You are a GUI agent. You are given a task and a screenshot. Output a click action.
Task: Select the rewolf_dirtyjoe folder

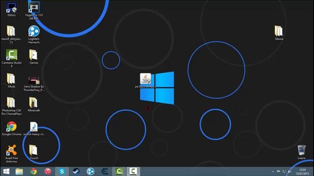coord(11,34)
